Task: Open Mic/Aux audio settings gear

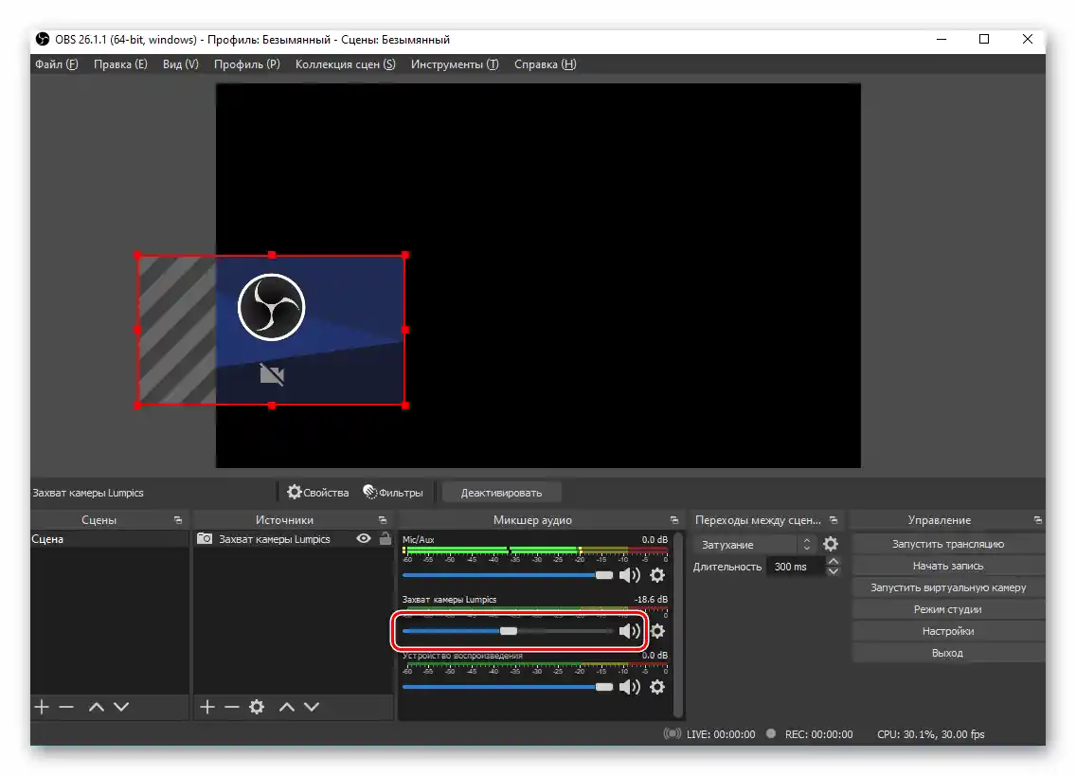Action: [x=657, y=575]
